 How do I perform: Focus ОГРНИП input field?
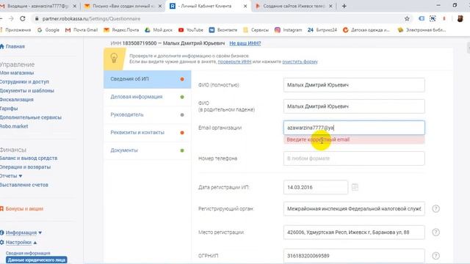354,256
